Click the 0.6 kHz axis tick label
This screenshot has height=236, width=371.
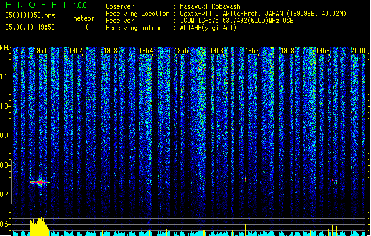4,224
